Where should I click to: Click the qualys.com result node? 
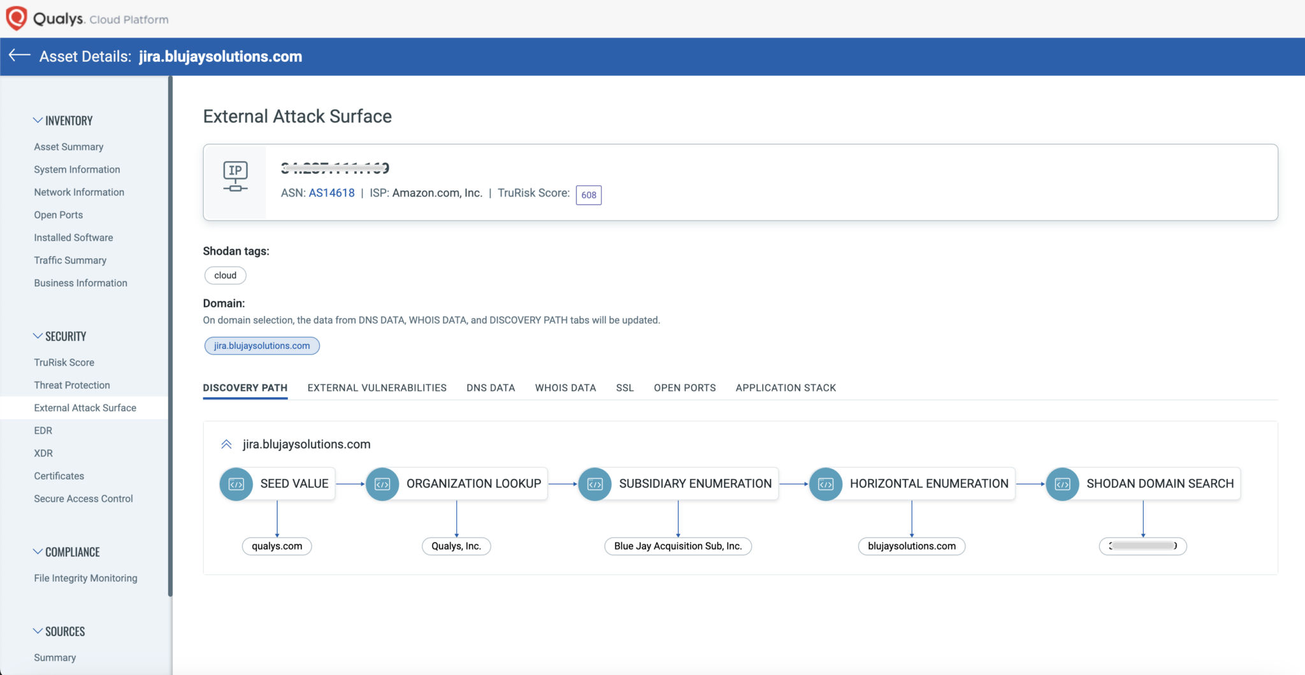click(x=277, y=546)
